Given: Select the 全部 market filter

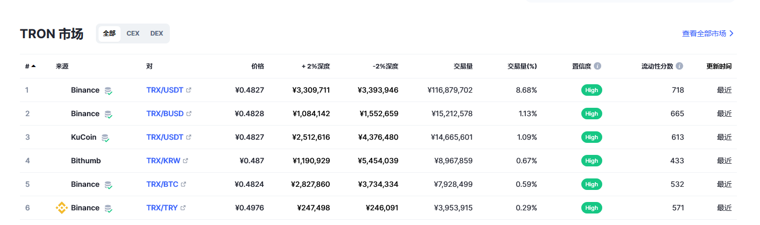Looking at the screenshot, I should pyautogui.click(x=109, y=33).
